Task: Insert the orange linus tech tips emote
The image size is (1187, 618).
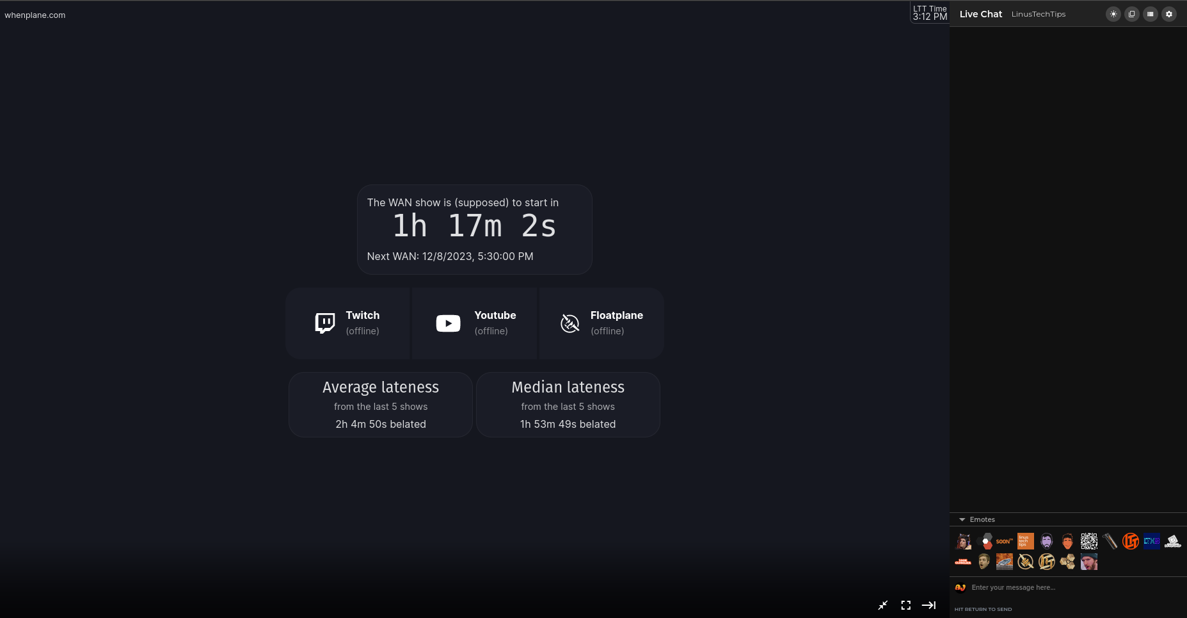Action: coord(1026,542)
